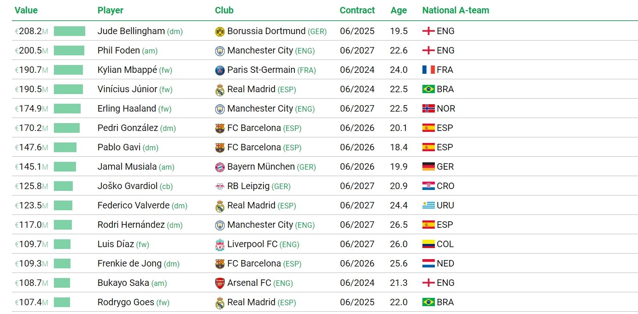Sort by Contract column header
The width and height of the screenshot is (638, 314).
pos(357,10)
